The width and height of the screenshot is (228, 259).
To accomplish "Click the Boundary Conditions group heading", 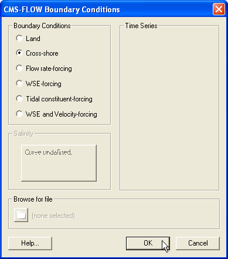I will tap(42, 26).
